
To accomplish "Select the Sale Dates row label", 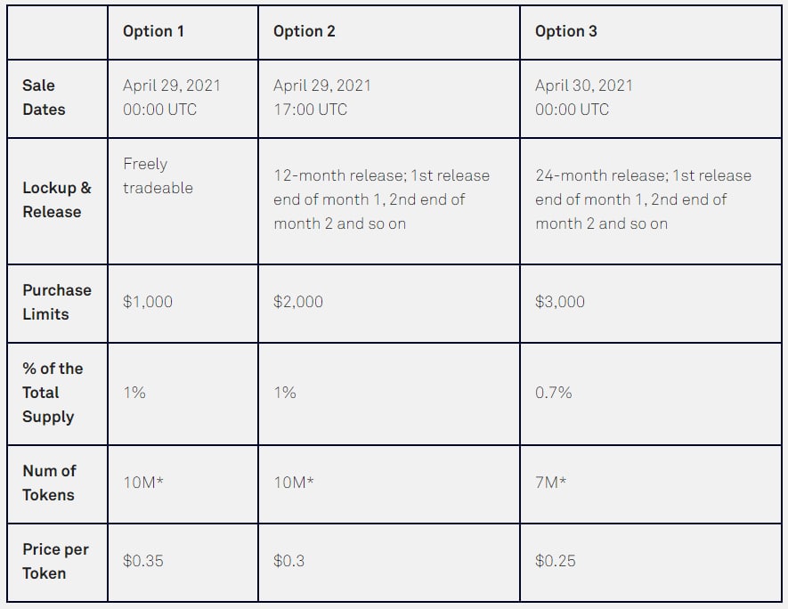I will 44,97.
